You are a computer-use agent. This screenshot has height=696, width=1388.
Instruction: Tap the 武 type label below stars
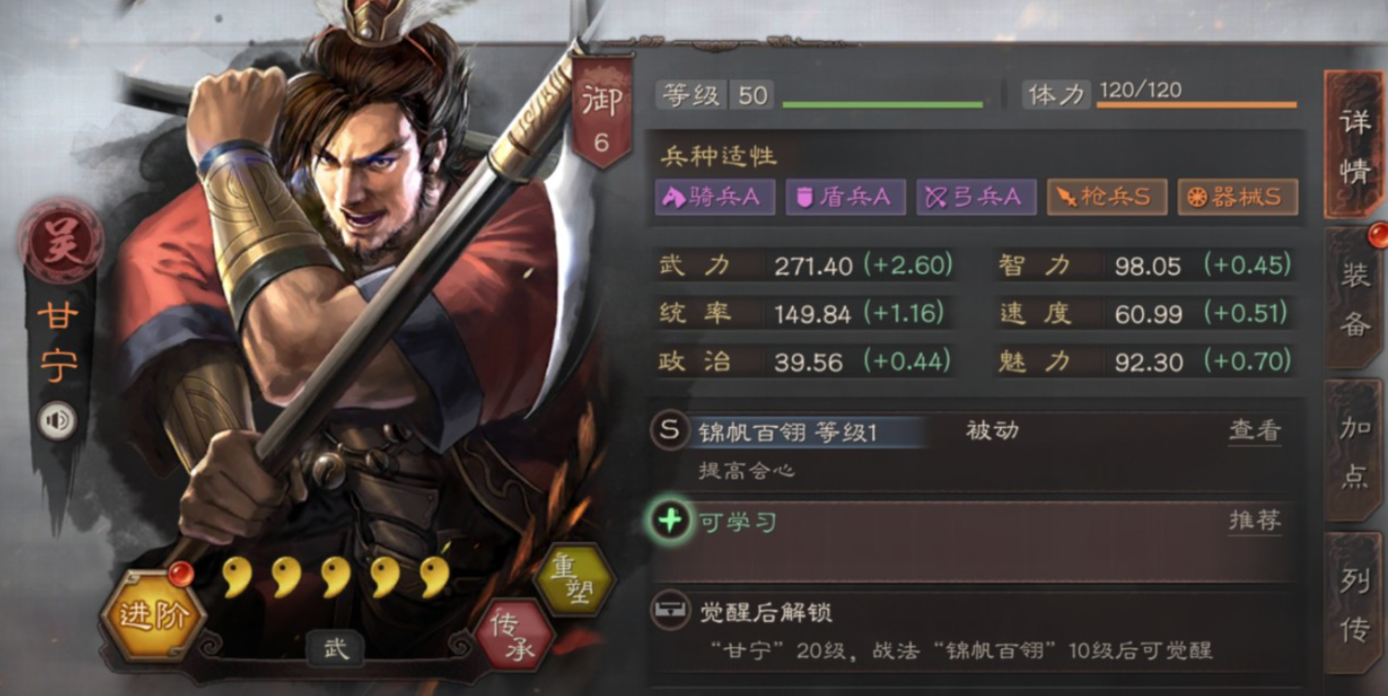pos(335,647)
